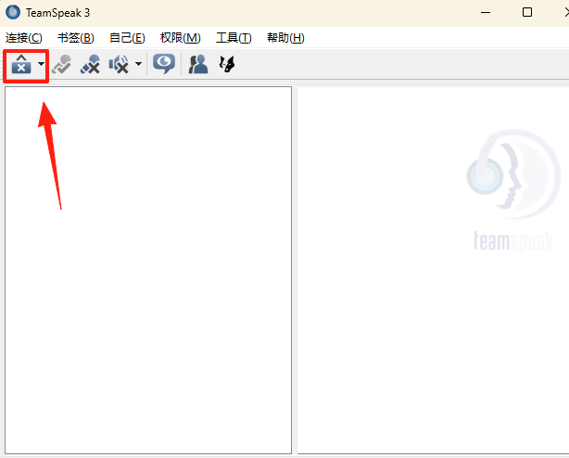The image size is (569, 458).
Task: Click the wolf-head toolbar icon
Action: [x=227, y=64]
